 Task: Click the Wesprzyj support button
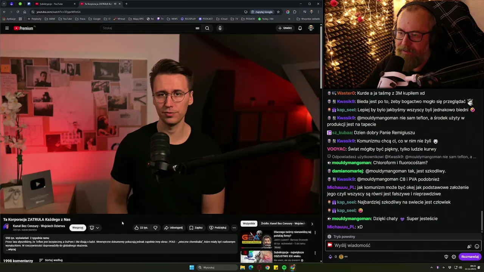[x=78, y=228]
